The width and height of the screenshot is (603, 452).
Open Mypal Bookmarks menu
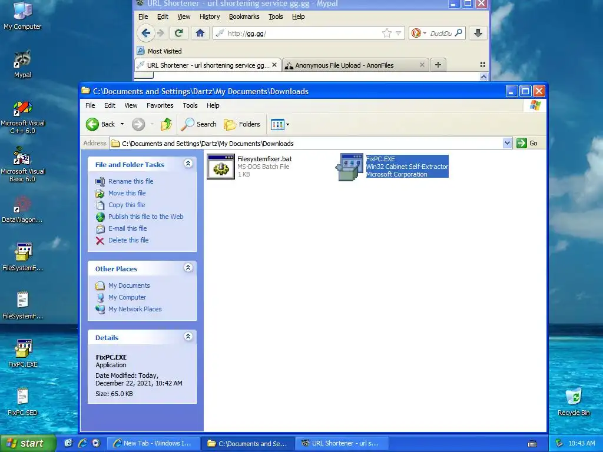coord(244,16)
